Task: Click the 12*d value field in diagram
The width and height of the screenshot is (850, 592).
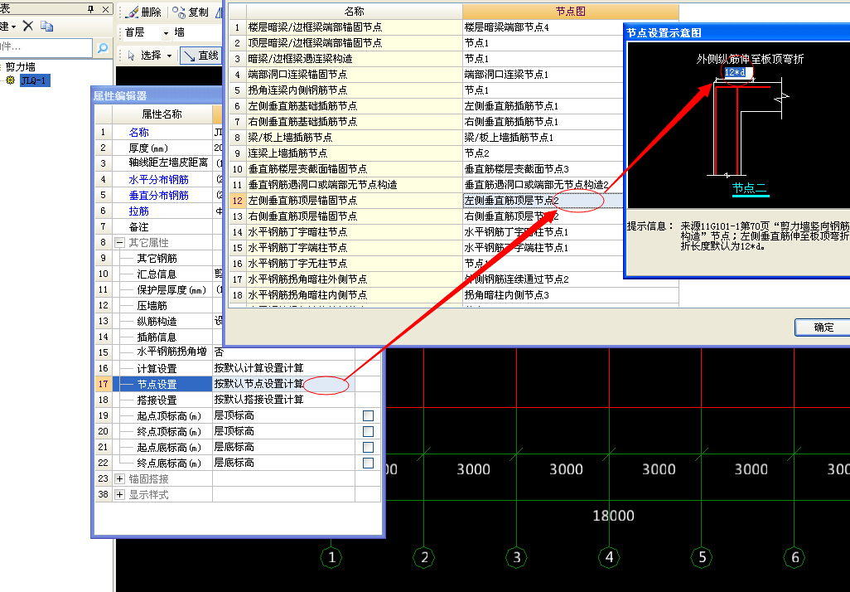Action: point(738,72)
